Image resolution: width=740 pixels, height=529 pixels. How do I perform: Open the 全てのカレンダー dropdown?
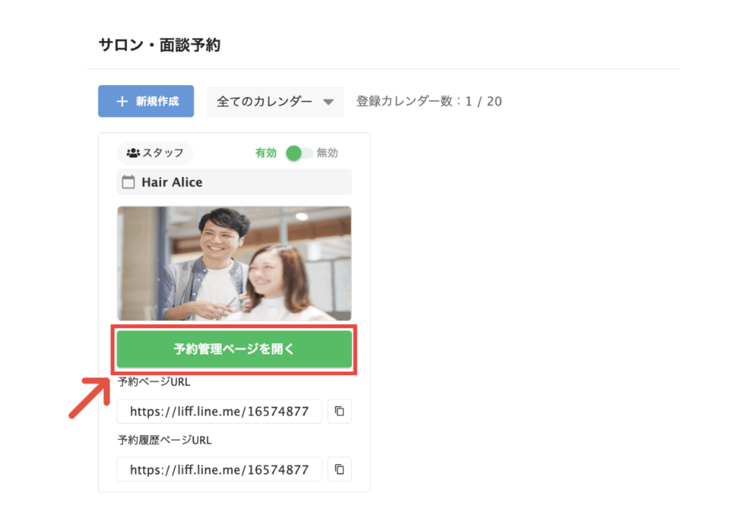pyautogui.click(x=275, y=102)
